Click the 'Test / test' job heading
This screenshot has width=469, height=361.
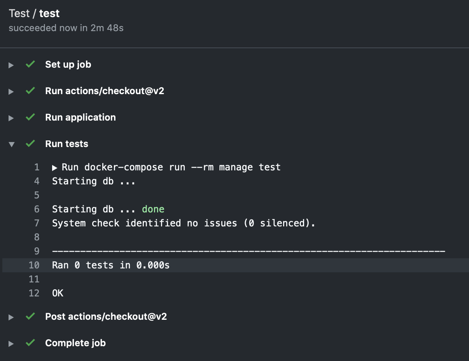tap(34, 14)
